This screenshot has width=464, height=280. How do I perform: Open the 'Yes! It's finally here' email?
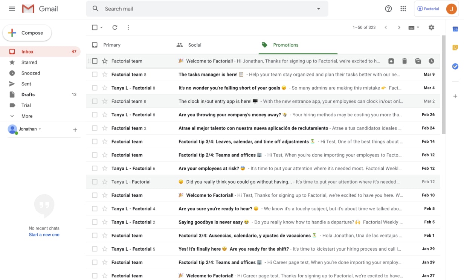point(263,249)
